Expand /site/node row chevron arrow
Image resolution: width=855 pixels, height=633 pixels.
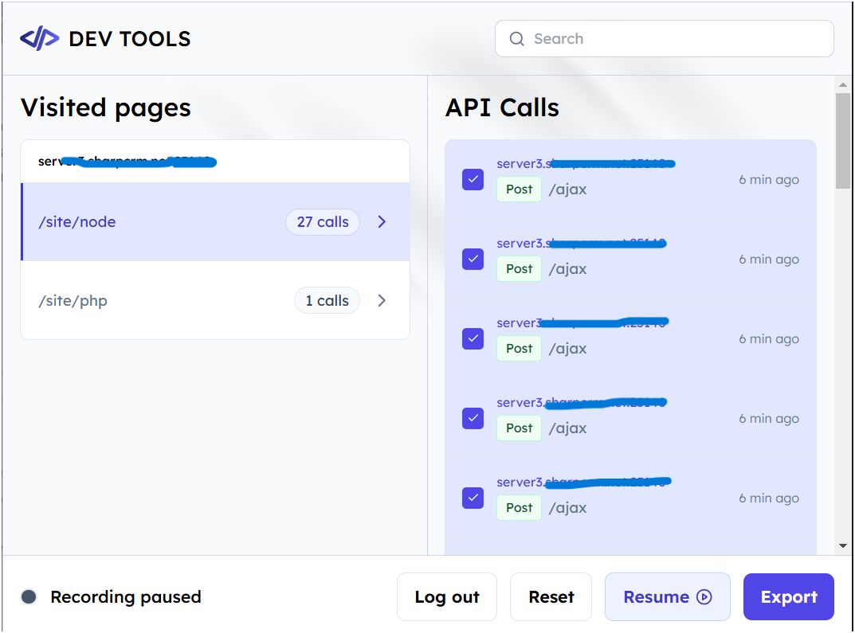tap(382, 222)
